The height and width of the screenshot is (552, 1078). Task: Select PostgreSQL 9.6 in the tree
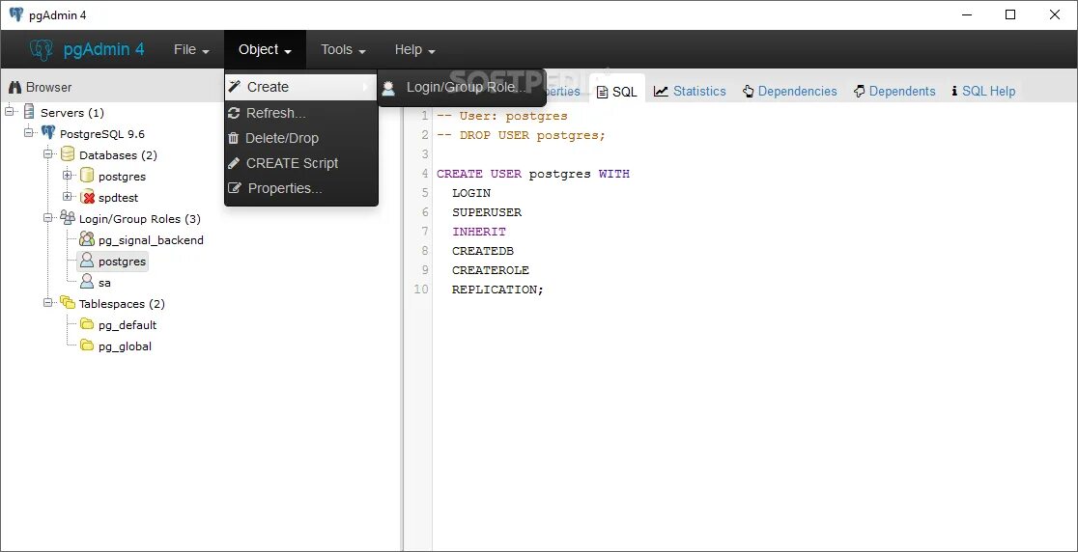101,134
